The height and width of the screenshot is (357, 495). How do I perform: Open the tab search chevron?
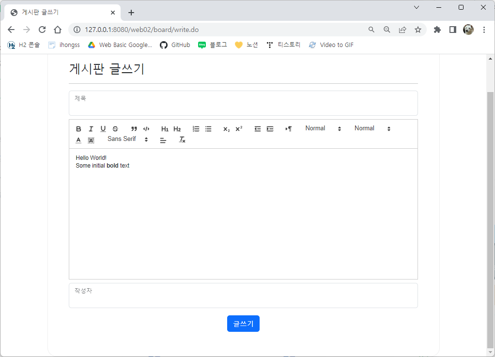[x=417, y=7]
